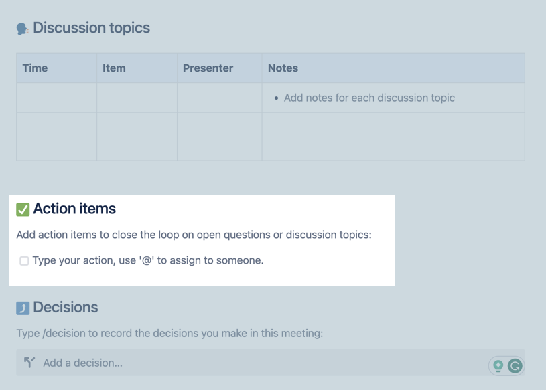Click the 'Type your action' placeholder text

coord(149,260)
